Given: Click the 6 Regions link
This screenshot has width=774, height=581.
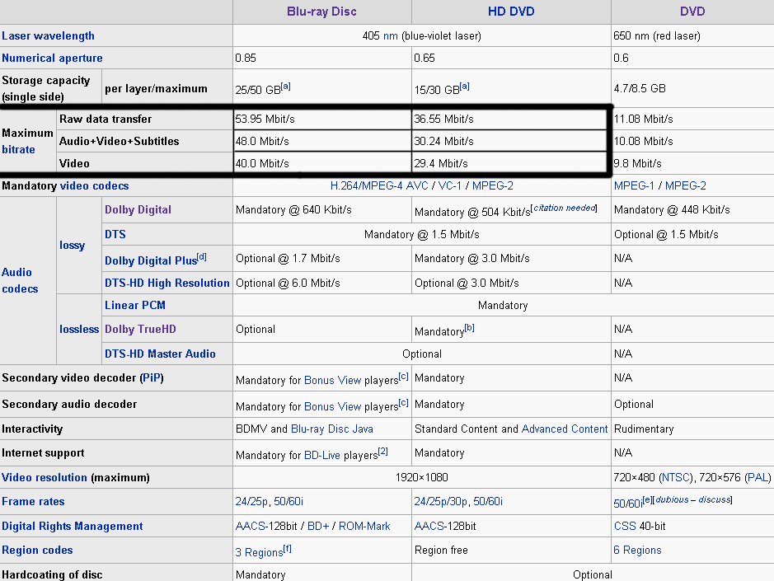Looking at the screenshot, I should click(x=637, y=550).
